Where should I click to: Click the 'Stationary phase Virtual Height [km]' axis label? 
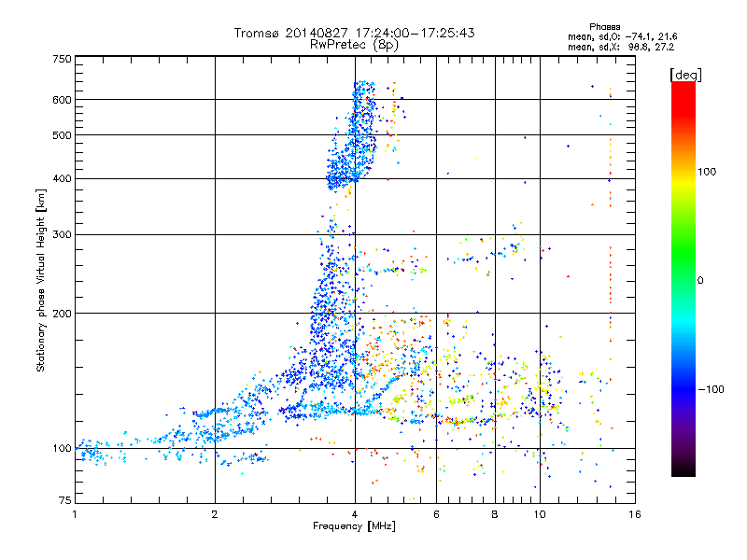point(41,281)
